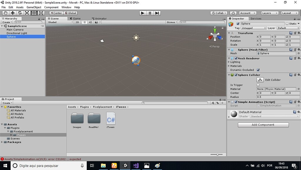The image size is (301, 170).
Task: Select the Hand pan tool
Action: coord(5,13)
